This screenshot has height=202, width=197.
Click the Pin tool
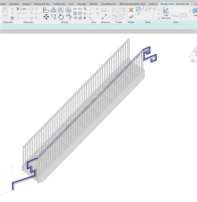(x=85, y=13)
